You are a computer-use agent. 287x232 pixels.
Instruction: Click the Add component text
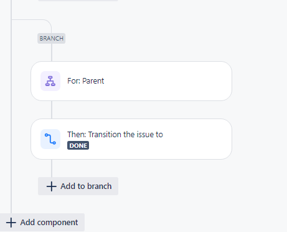tap(49, 223)
